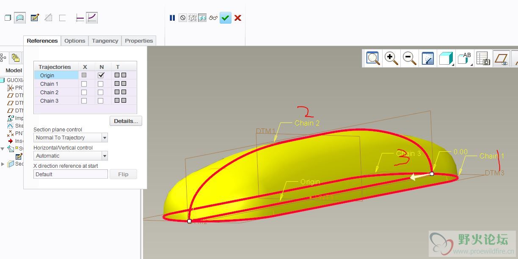Enable the X checkbox for Chain 2
Viewport: 518px width, 259px height.
click(x=84, y=92)
